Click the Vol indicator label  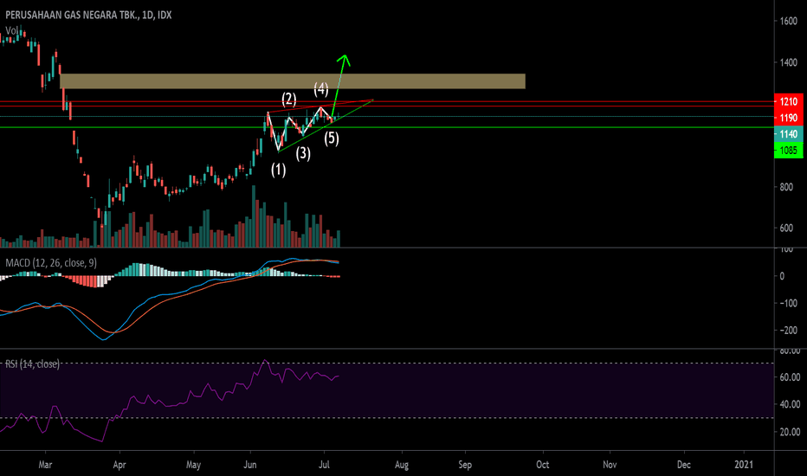pos(12,30)
